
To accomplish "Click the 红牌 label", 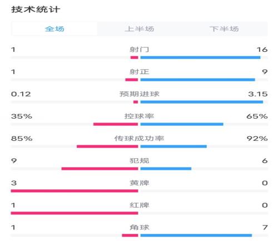I will point(139,205).
